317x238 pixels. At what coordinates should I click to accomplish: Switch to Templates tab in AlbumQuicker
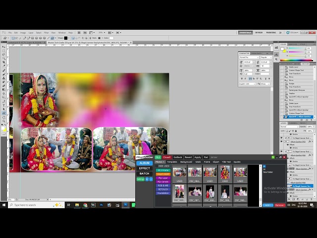[x=172, y=162]
